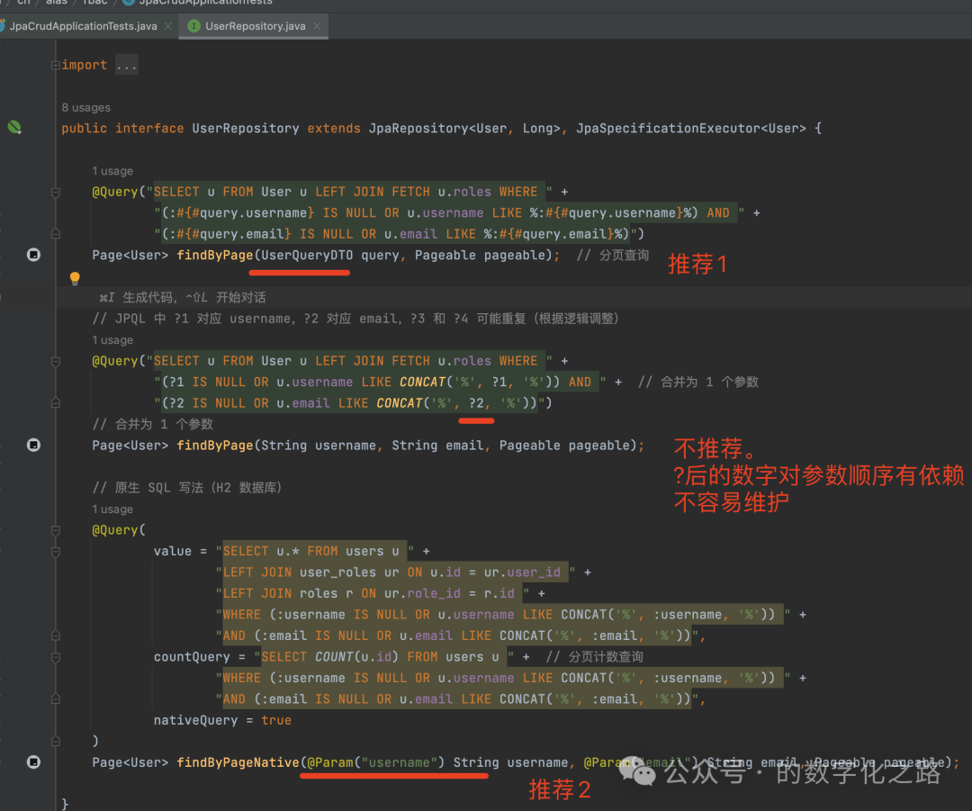
Task: Open the yellow light bulb quick-fix menu
Action: (x=75, y=278)
